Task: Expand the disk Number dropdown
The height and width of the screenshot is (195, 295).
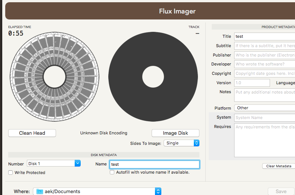Action: point(54,163)
